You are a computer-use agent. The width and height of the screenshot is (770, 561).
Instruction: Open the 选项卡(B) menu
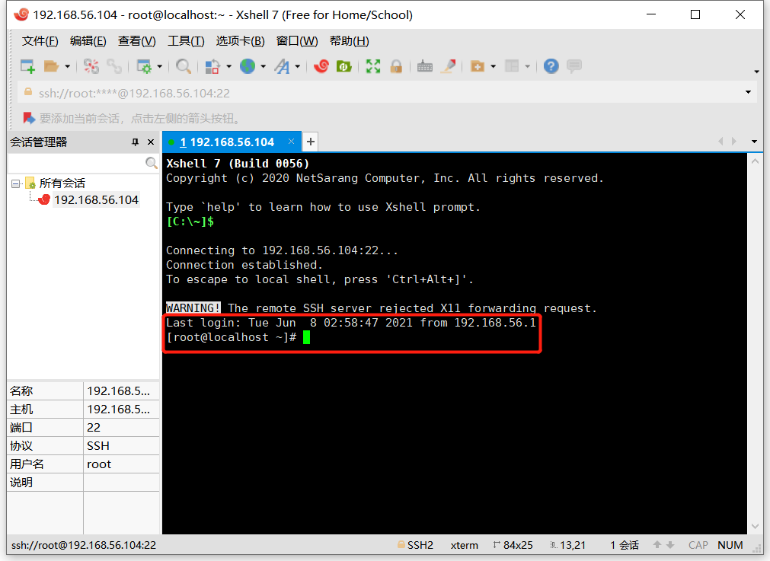point(240,41)
